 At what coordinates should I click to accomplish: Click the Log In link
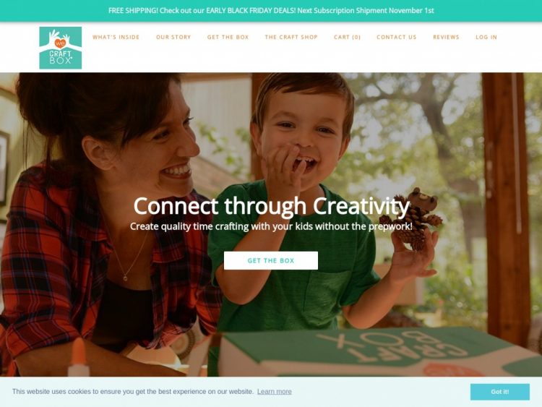486,37
